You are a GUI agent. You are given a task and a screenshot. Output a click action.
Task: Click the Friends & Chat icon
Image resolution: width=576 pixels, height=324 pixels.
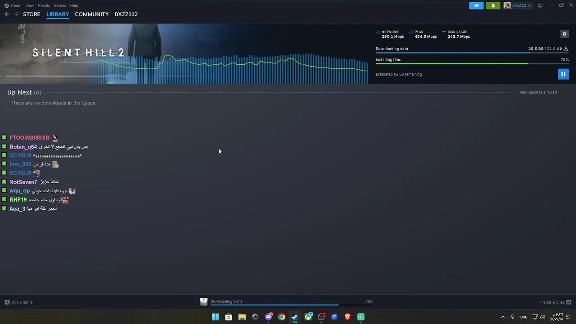pos(568,302)
